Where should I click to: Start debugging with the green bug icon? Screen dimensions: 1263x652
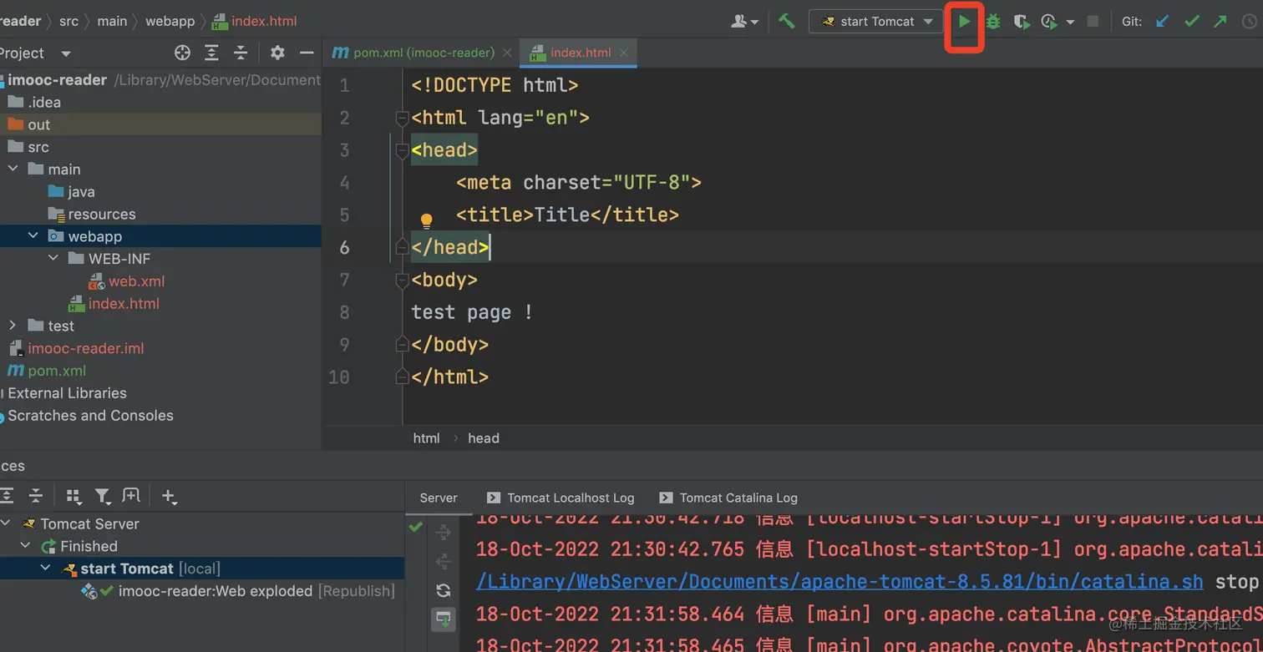pos(992,22)
